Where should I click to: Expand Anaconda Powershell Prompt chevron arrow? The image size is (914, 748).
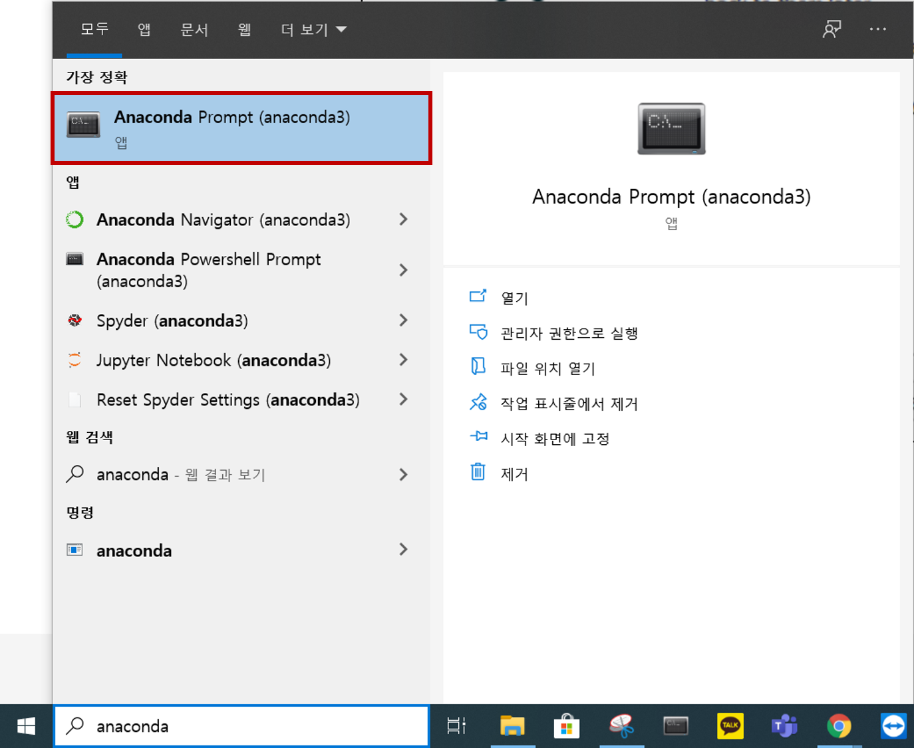coord(403,269)
